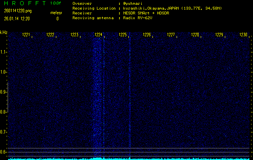This screenshot has width=253, height=160.
Task: Click the Receiver label
Action: click(x=82, y=13)
